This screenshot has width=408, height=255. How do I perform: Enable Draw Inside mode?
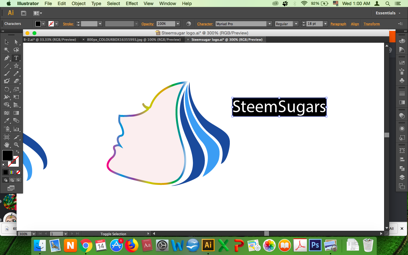pos(18,180)
